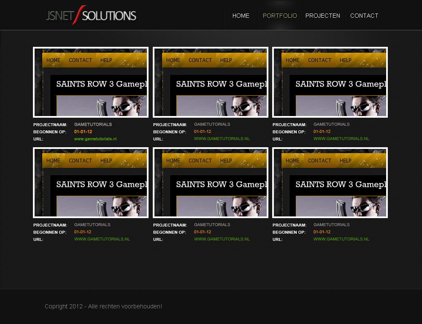The height and width of the screenshot is (324, 422).
Task: Select GAMETUTORIALS name of bottom middle project
Action: click(x=212, y=225)
